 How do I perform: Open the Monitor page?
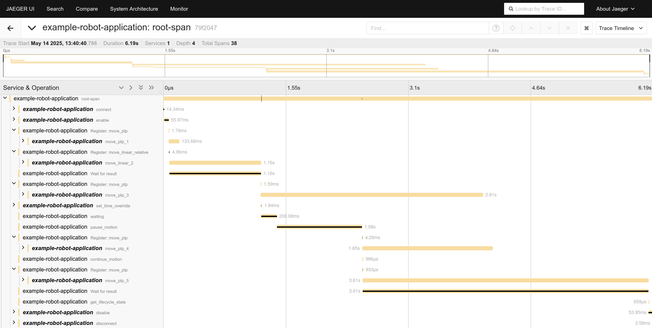(179, 9)
